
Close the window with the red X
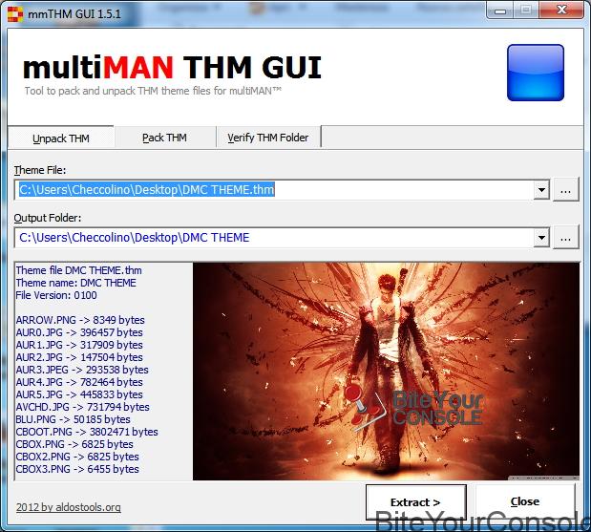point(561,10)
